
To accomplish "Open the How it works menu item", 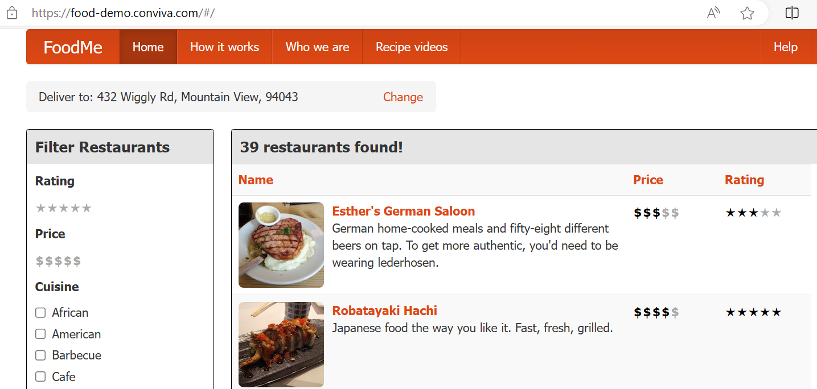I will 224,47.
